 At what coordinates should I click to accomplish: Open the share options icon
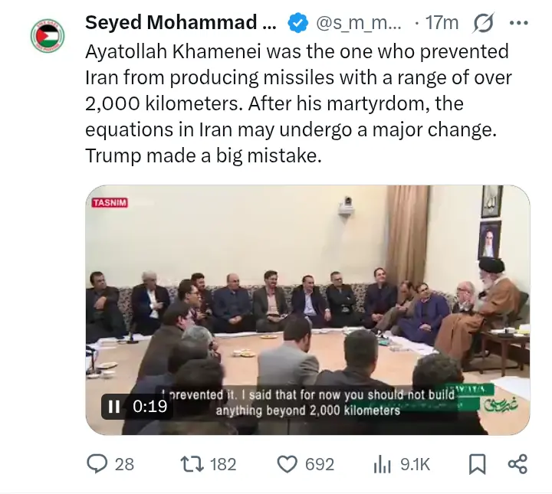click(x=517, y=463)
